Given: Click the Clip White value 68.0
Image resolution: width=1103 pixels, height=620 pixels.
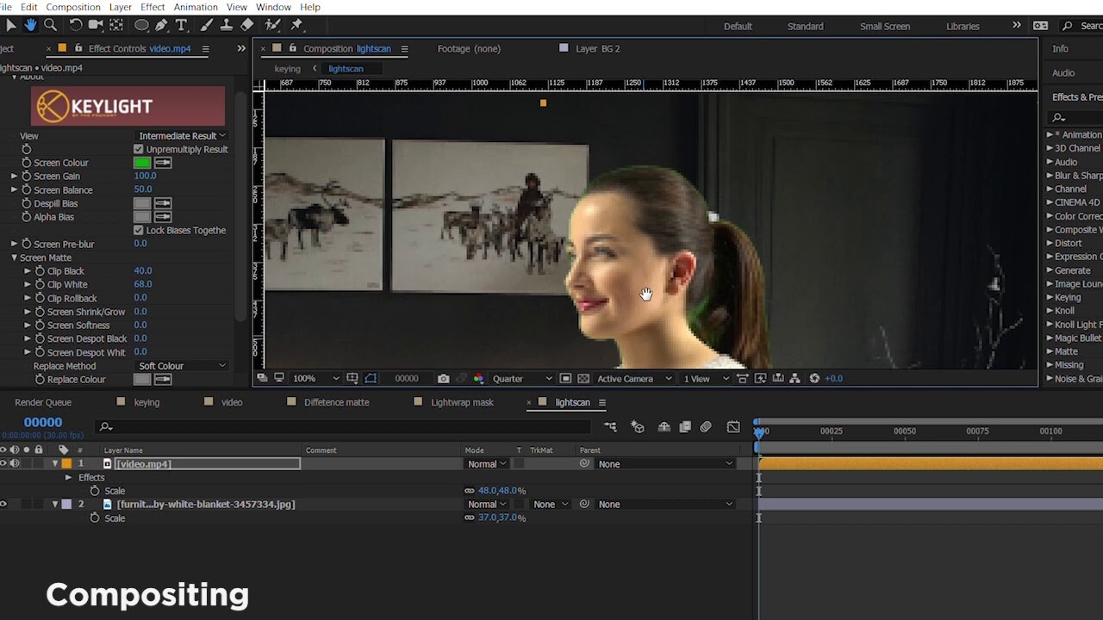Looking at the screenshot, I should [x=142, y=284].
